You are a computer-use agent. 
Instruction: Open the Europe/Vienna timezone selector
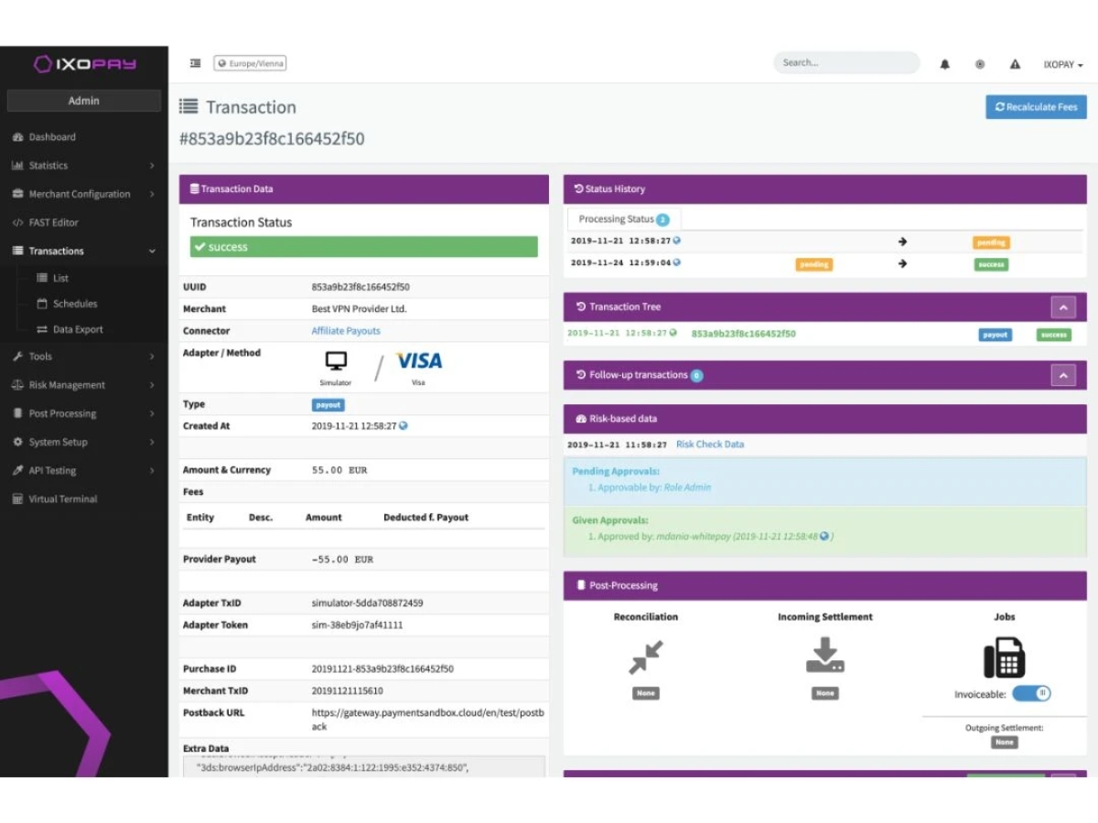[x=250, y=63]
